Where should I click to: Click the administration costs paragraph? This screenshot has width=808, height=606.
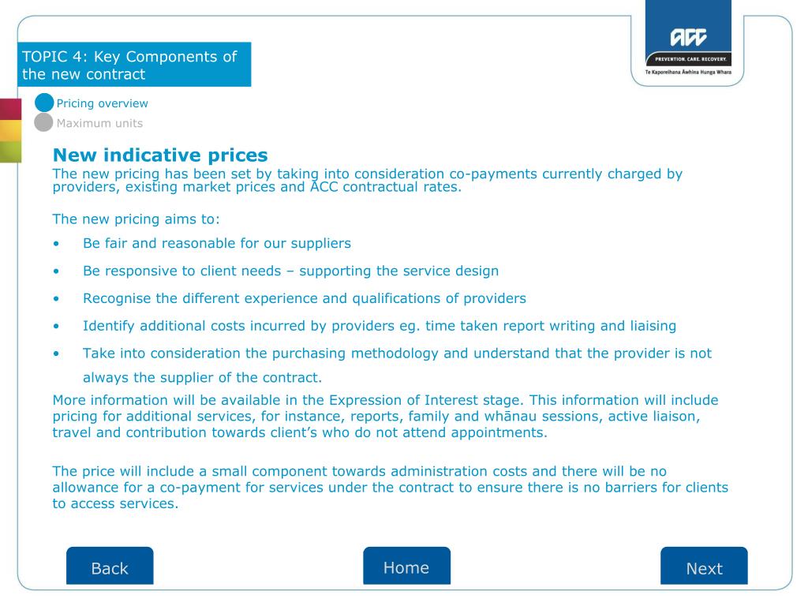tap(390, 488)
